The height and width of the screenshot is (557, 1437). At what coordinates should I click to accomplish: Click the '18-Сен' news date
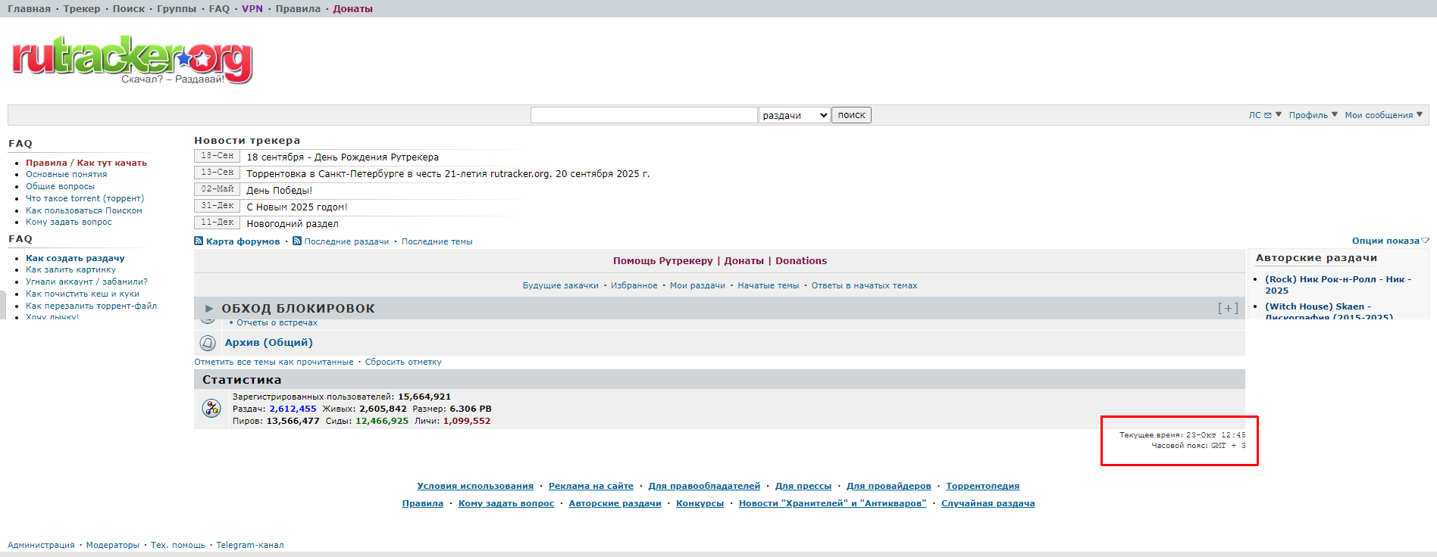[218, 156]
